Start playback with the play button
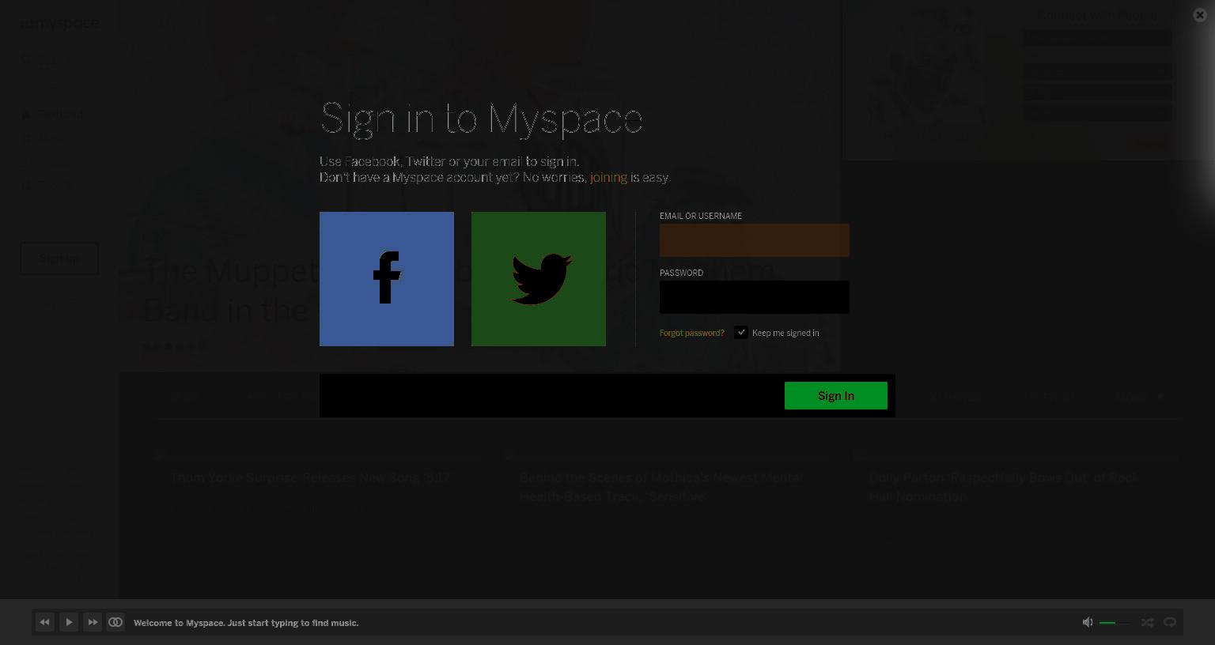This screenshot has width=1215, height=645. (69, 623)
